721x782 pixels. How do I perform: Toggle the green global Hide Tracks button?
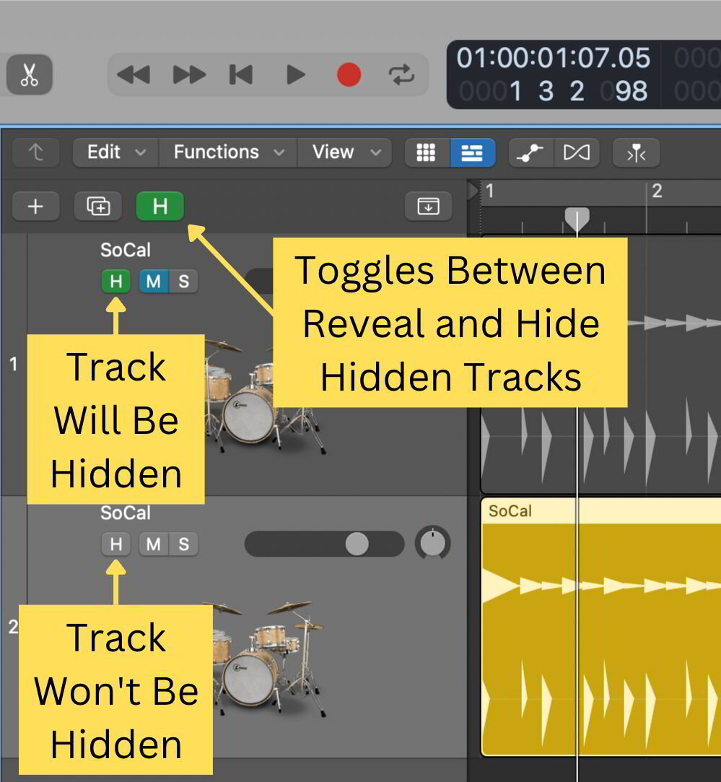point(160,207)
